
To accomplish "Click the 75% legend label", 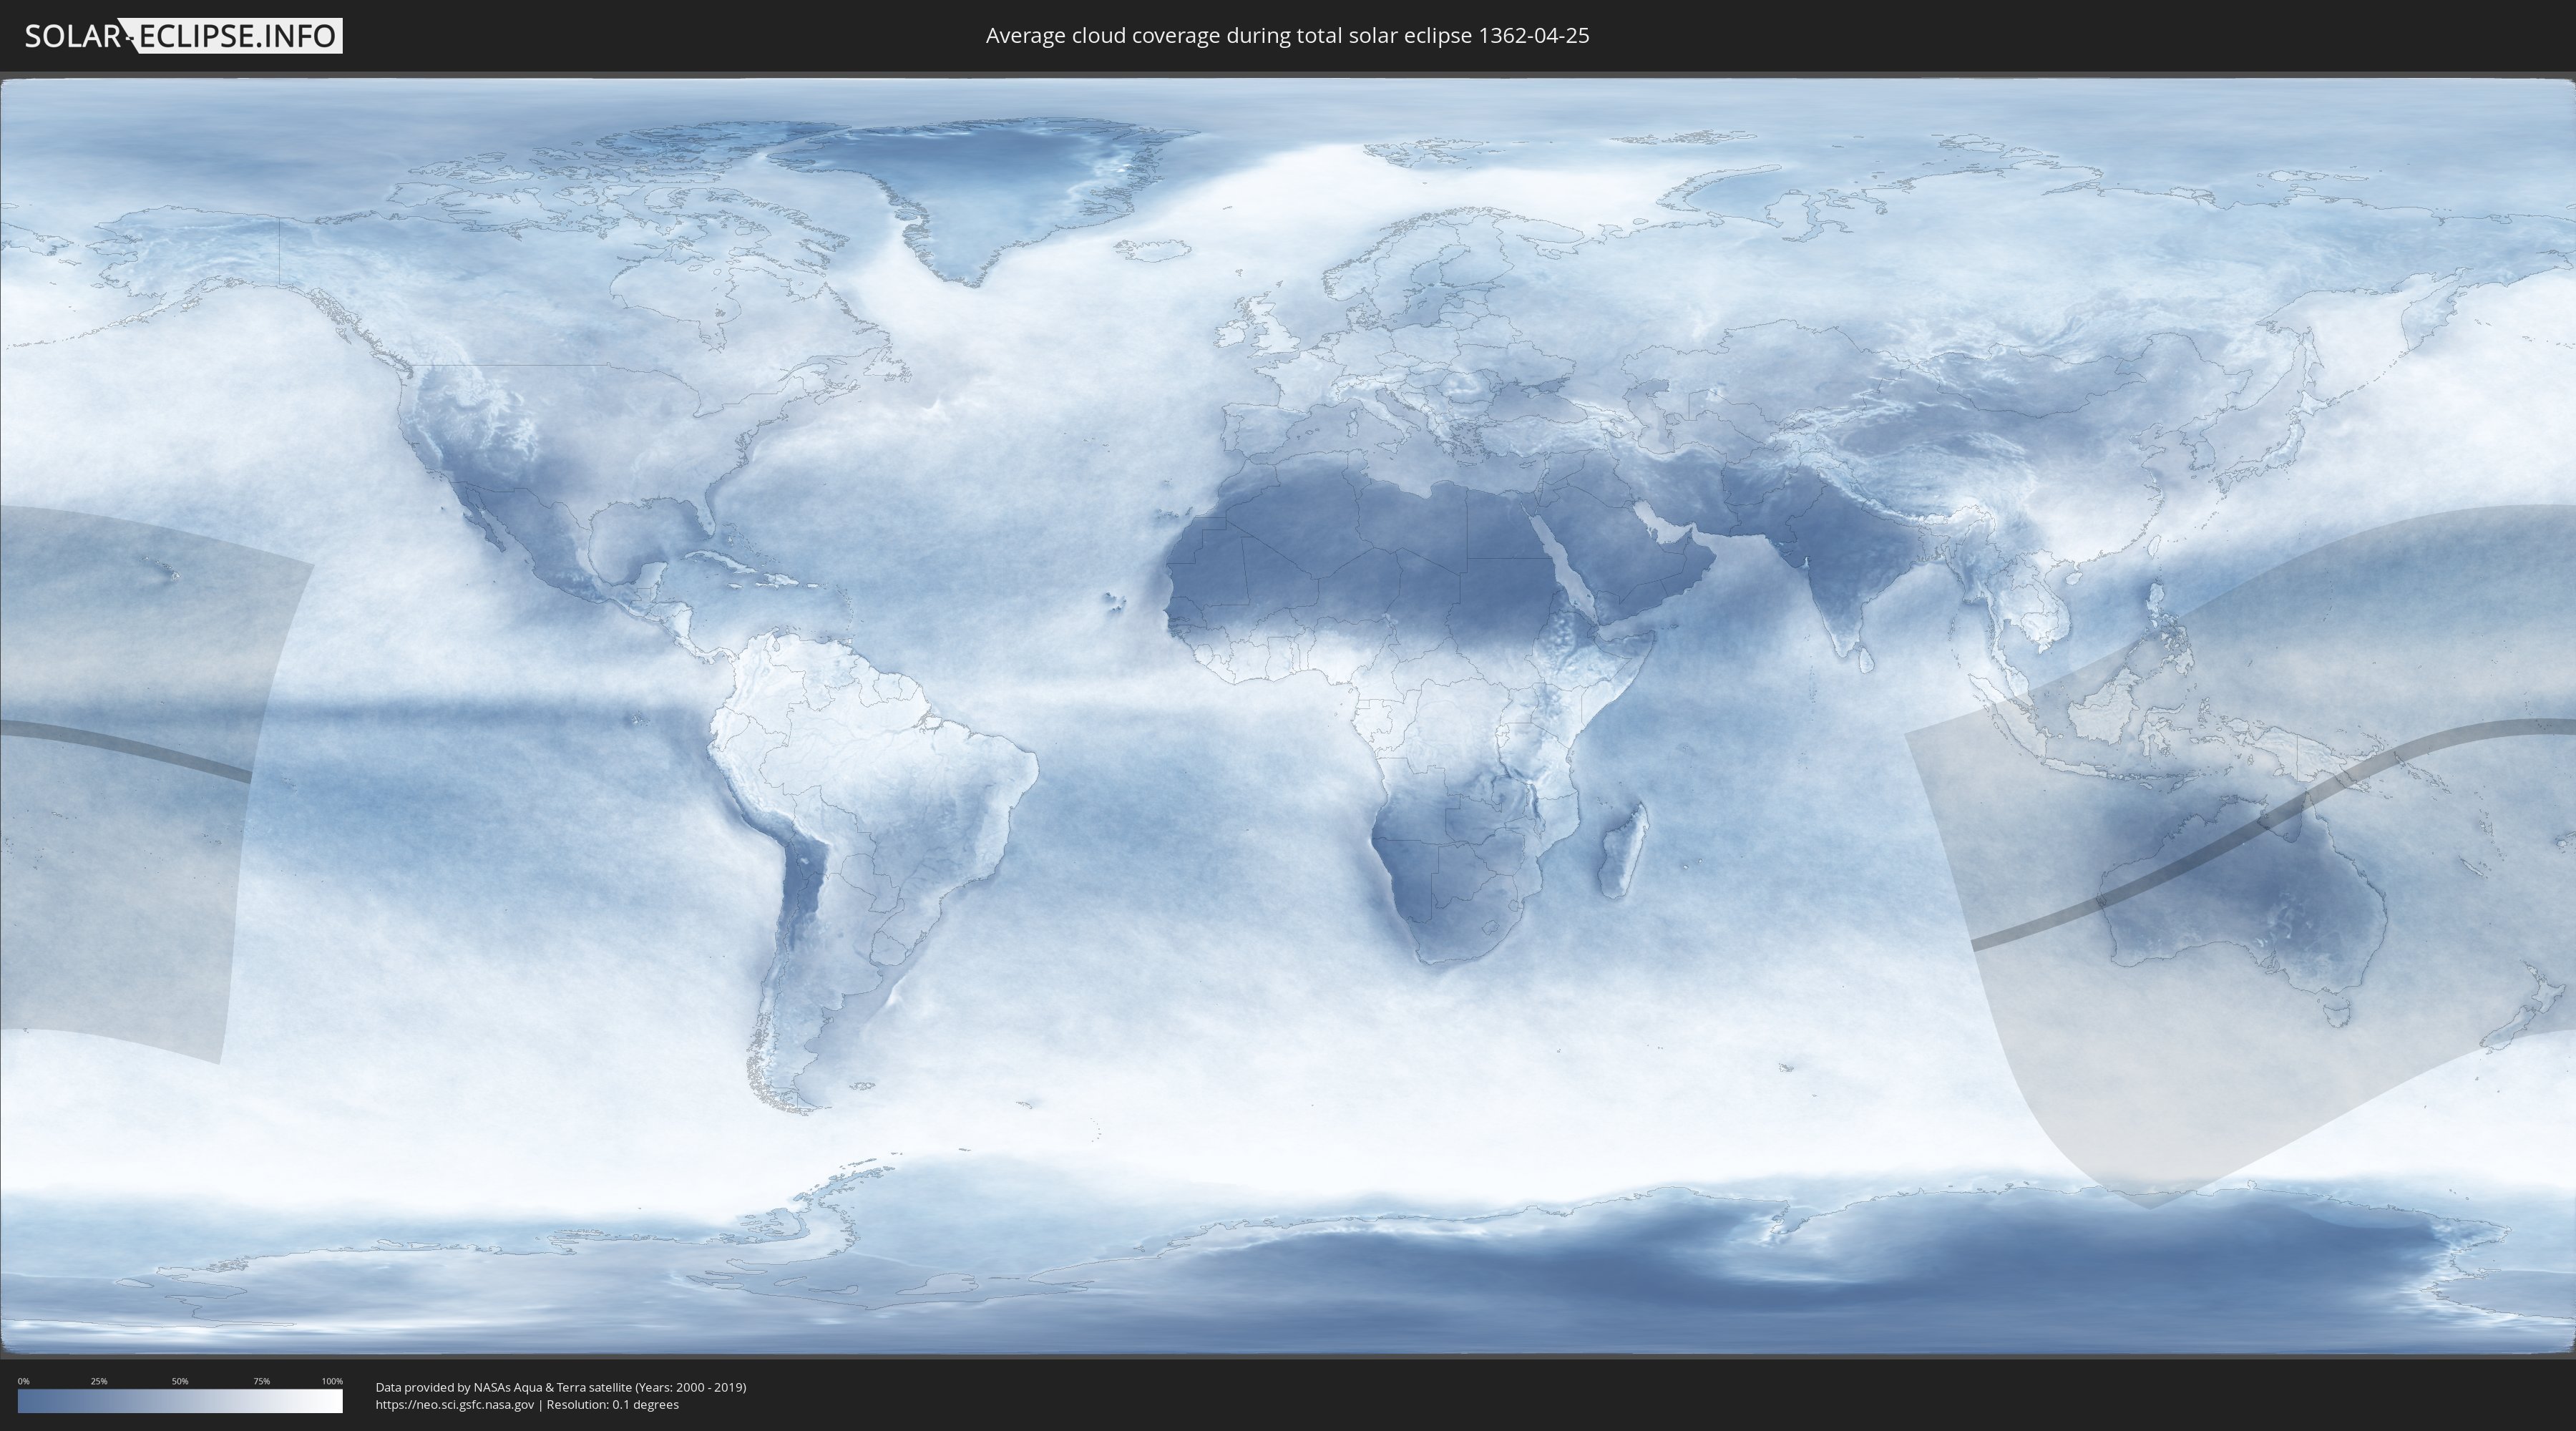I will click(261, 1381).
